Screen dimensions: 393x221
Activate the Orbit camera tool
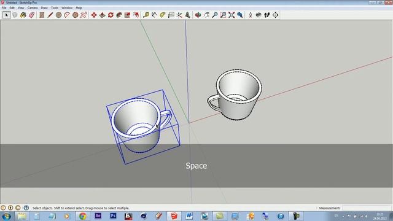[198, 15]
